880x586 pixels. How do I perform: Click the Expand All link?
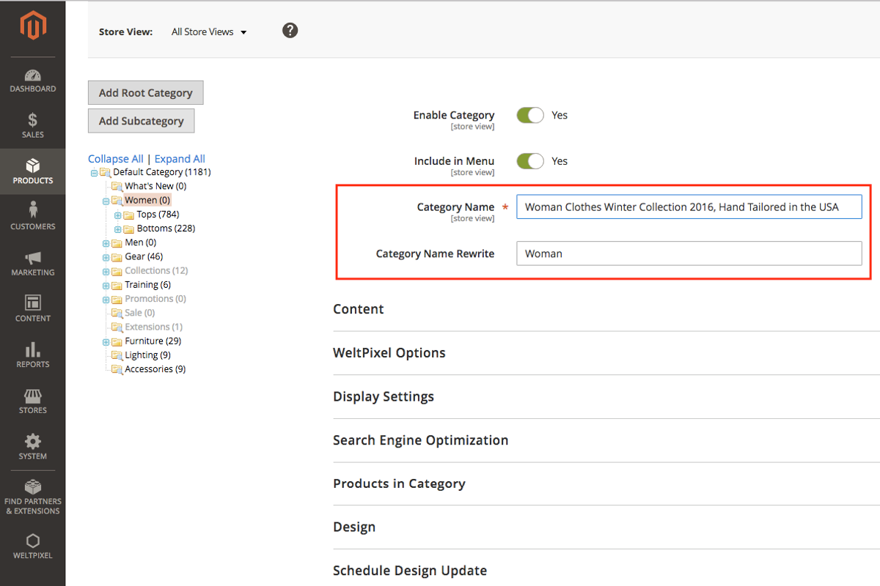coord(180,159)
